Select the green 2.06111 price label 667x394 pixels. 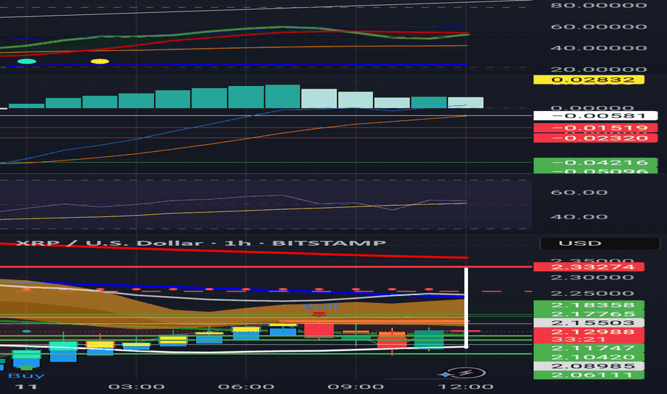[589, 375]
